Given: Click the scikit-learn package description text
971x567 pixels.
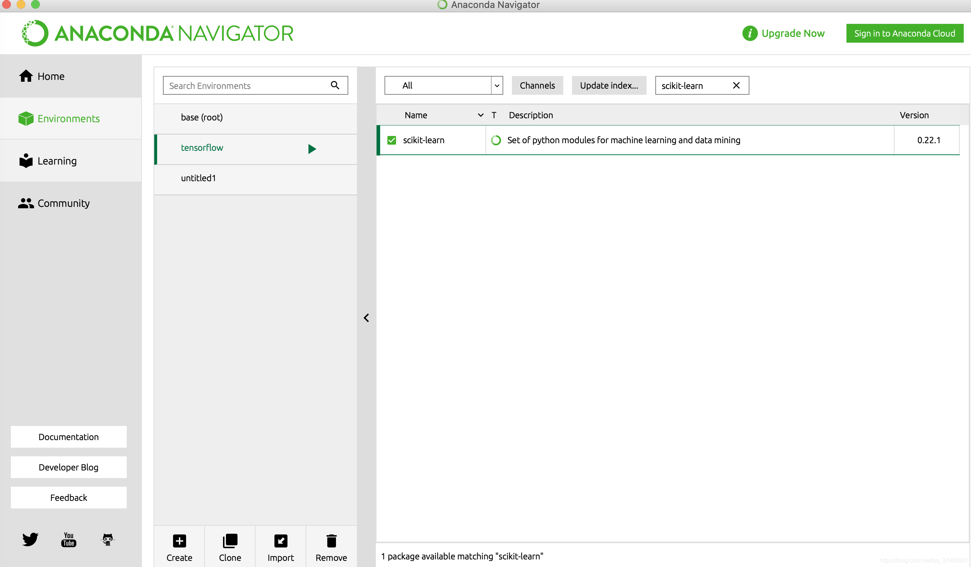Looking at the screenshot, I should point(623,140).
